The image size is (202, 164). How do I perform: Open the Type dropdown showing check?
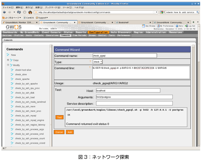pyautogui.click(x=98, y=62)
